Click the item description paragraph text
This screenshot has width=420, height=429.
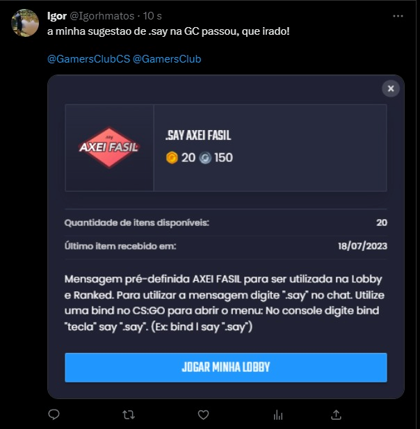tap(225, 303)
